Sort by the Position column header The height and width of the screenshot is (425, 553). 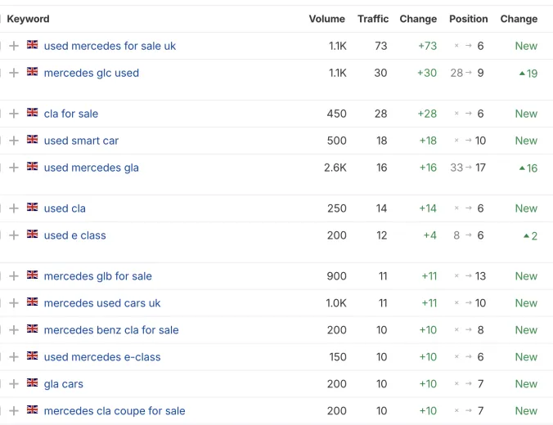tap(468, 19)
